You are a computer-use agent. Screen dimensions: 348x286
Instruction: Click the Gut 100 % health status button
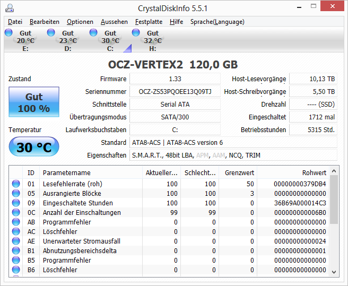(34, 102)
